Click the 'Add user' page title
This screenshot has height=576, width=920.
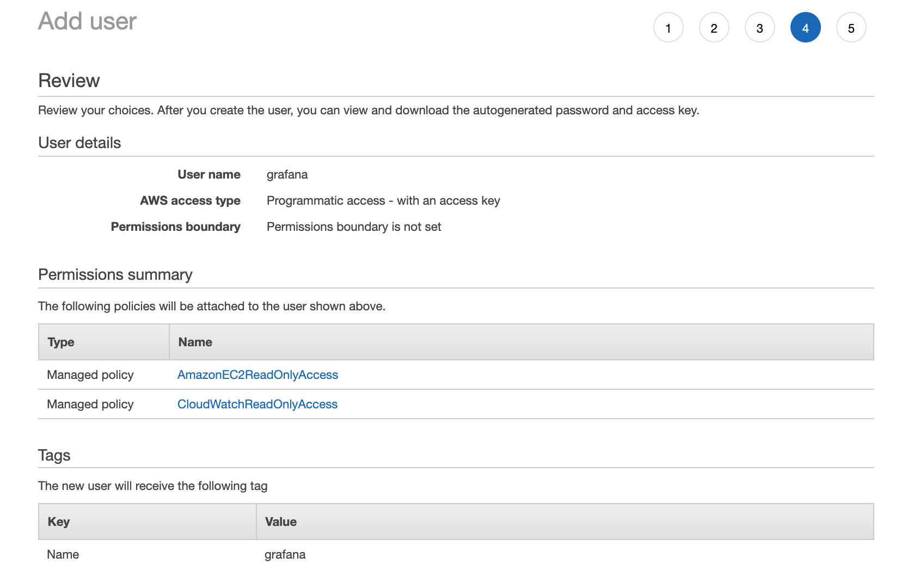87,21
